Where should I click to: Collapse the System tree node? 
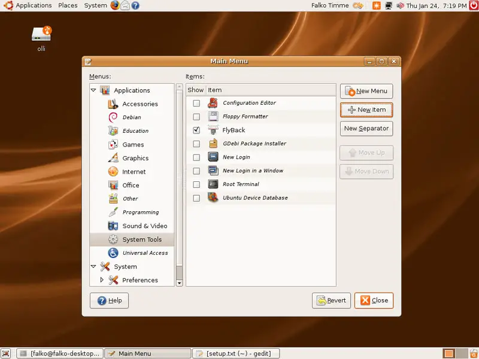tap(93, 266)
